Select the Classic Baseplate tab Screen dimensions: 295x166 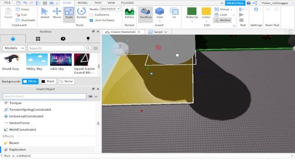(x=123, y=32)
